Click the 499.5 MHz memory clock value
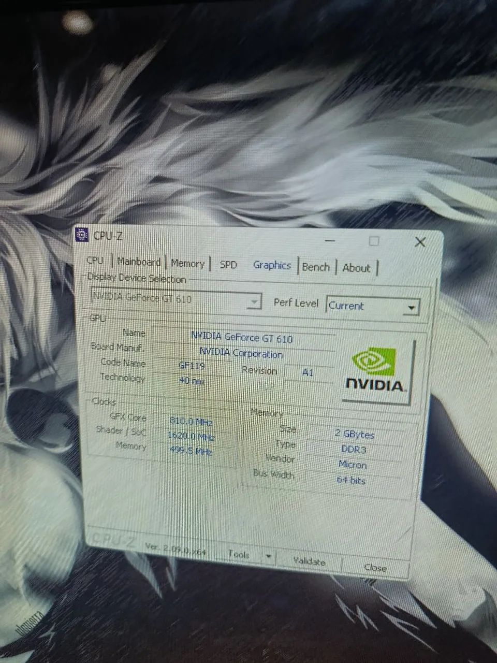The image size is (497, 663). pyautogui.click(x=191, y=451)
